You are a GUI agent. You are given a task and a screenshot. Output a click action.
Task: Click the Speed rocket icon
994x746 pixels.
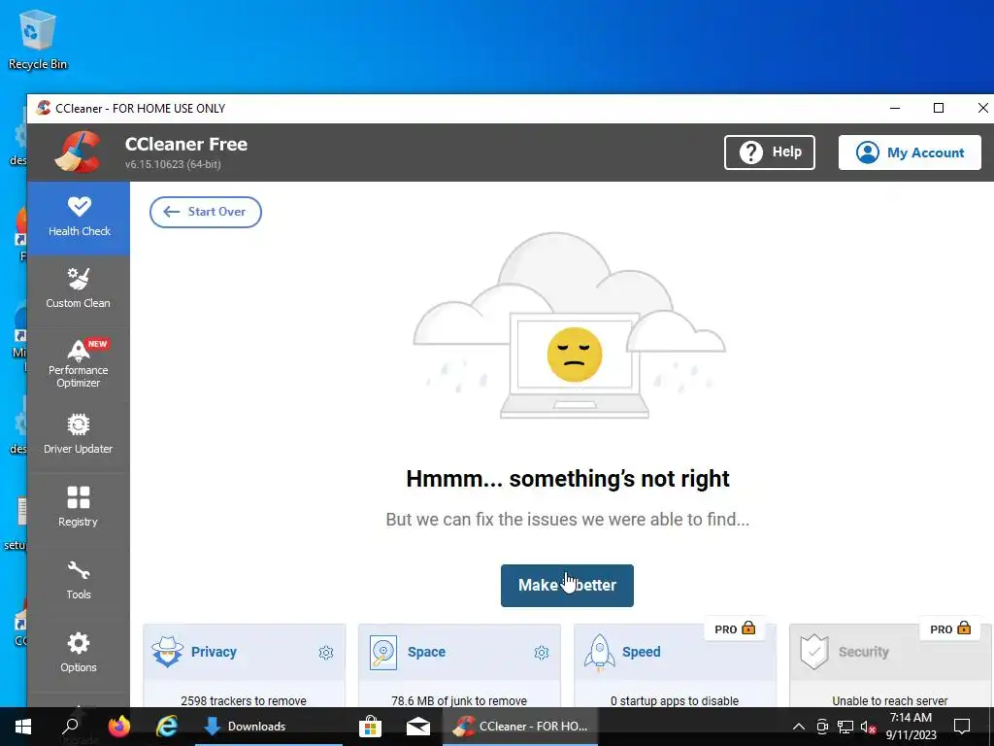(x=599, y=653)
